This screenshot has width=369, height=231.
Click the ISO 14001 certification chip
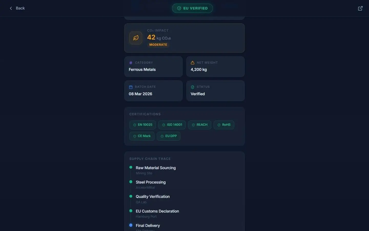(172, 125)
